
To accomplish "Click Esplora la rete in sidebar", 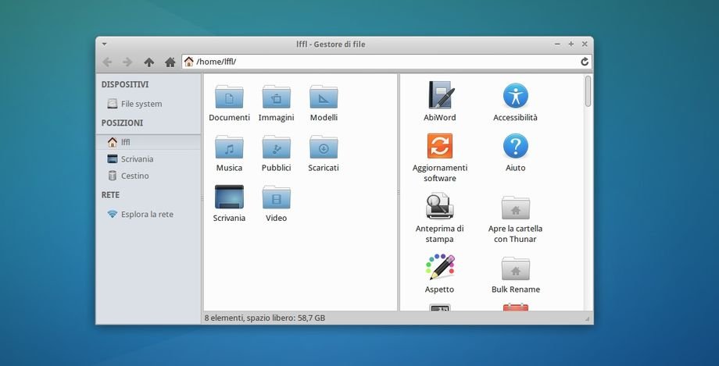I will 146,214.
